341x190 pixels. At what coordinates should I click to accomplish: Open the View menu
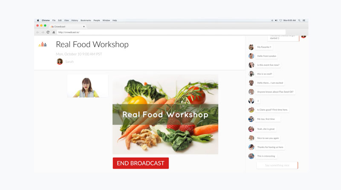[x=66, y=20]
